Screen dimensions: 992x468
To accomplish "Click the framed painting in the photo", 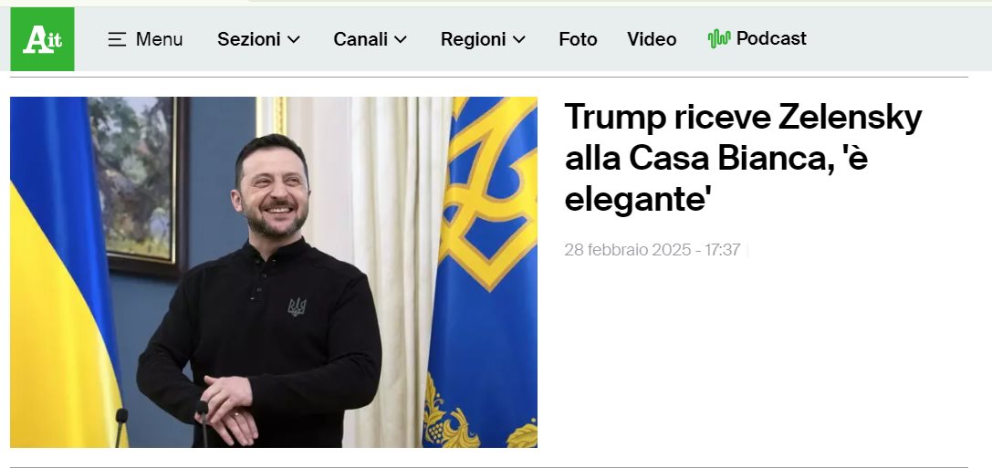I will click(x=138, y=187).
